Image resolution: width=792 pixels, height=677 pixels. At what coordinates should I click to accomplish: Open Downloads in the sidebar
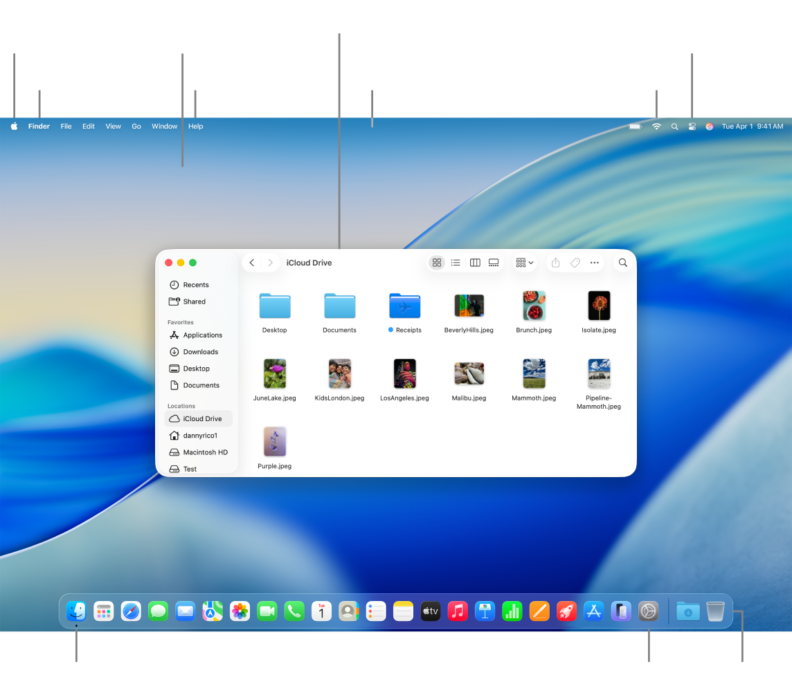[x=199, y=351]
